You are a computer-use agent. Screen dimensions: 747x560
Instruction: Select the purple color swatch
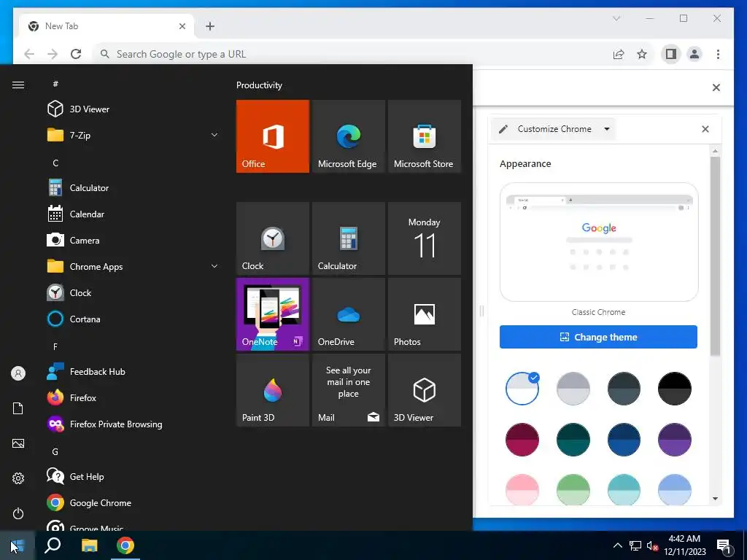[675, 440]
